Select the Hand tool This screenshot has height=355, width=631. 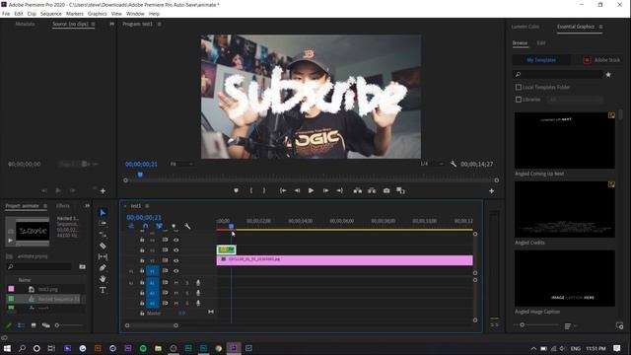click(103, 278)
